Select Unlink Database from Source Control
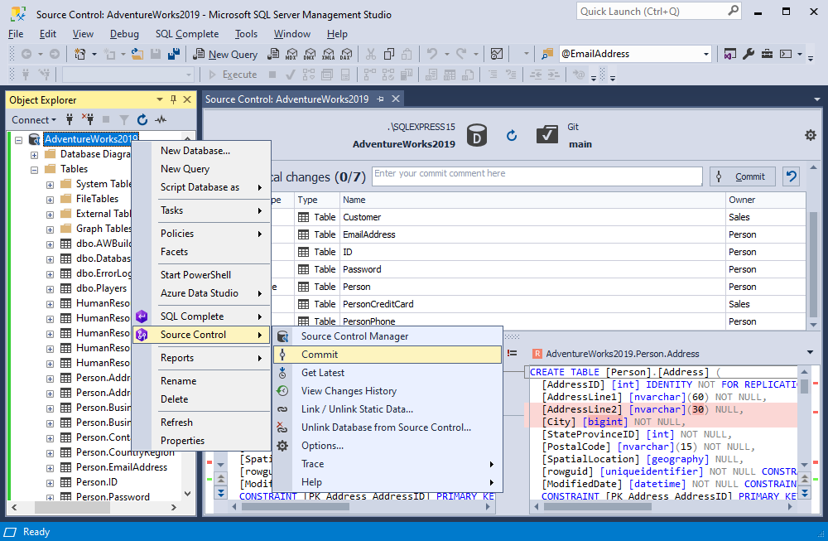 click(387, 427)
